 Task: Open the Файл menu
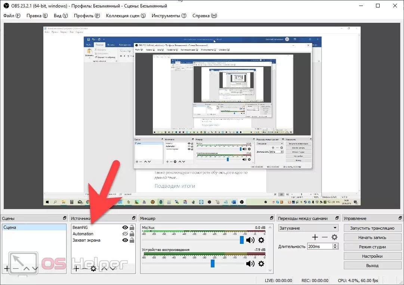pos(12,15)
